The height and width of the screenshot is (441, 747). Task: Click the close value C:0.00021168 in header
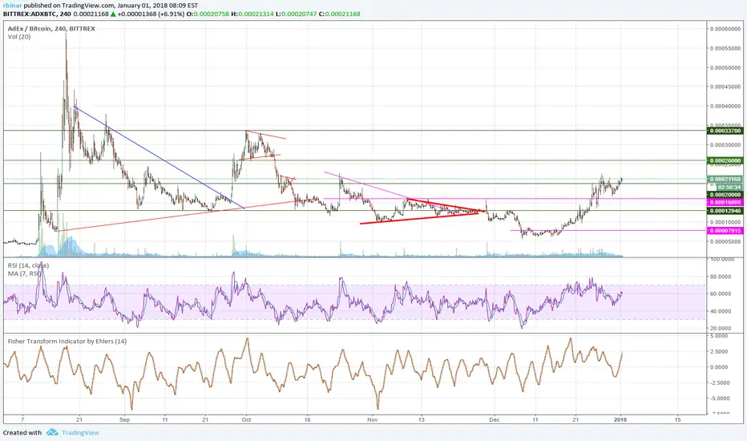pos(340,14)
